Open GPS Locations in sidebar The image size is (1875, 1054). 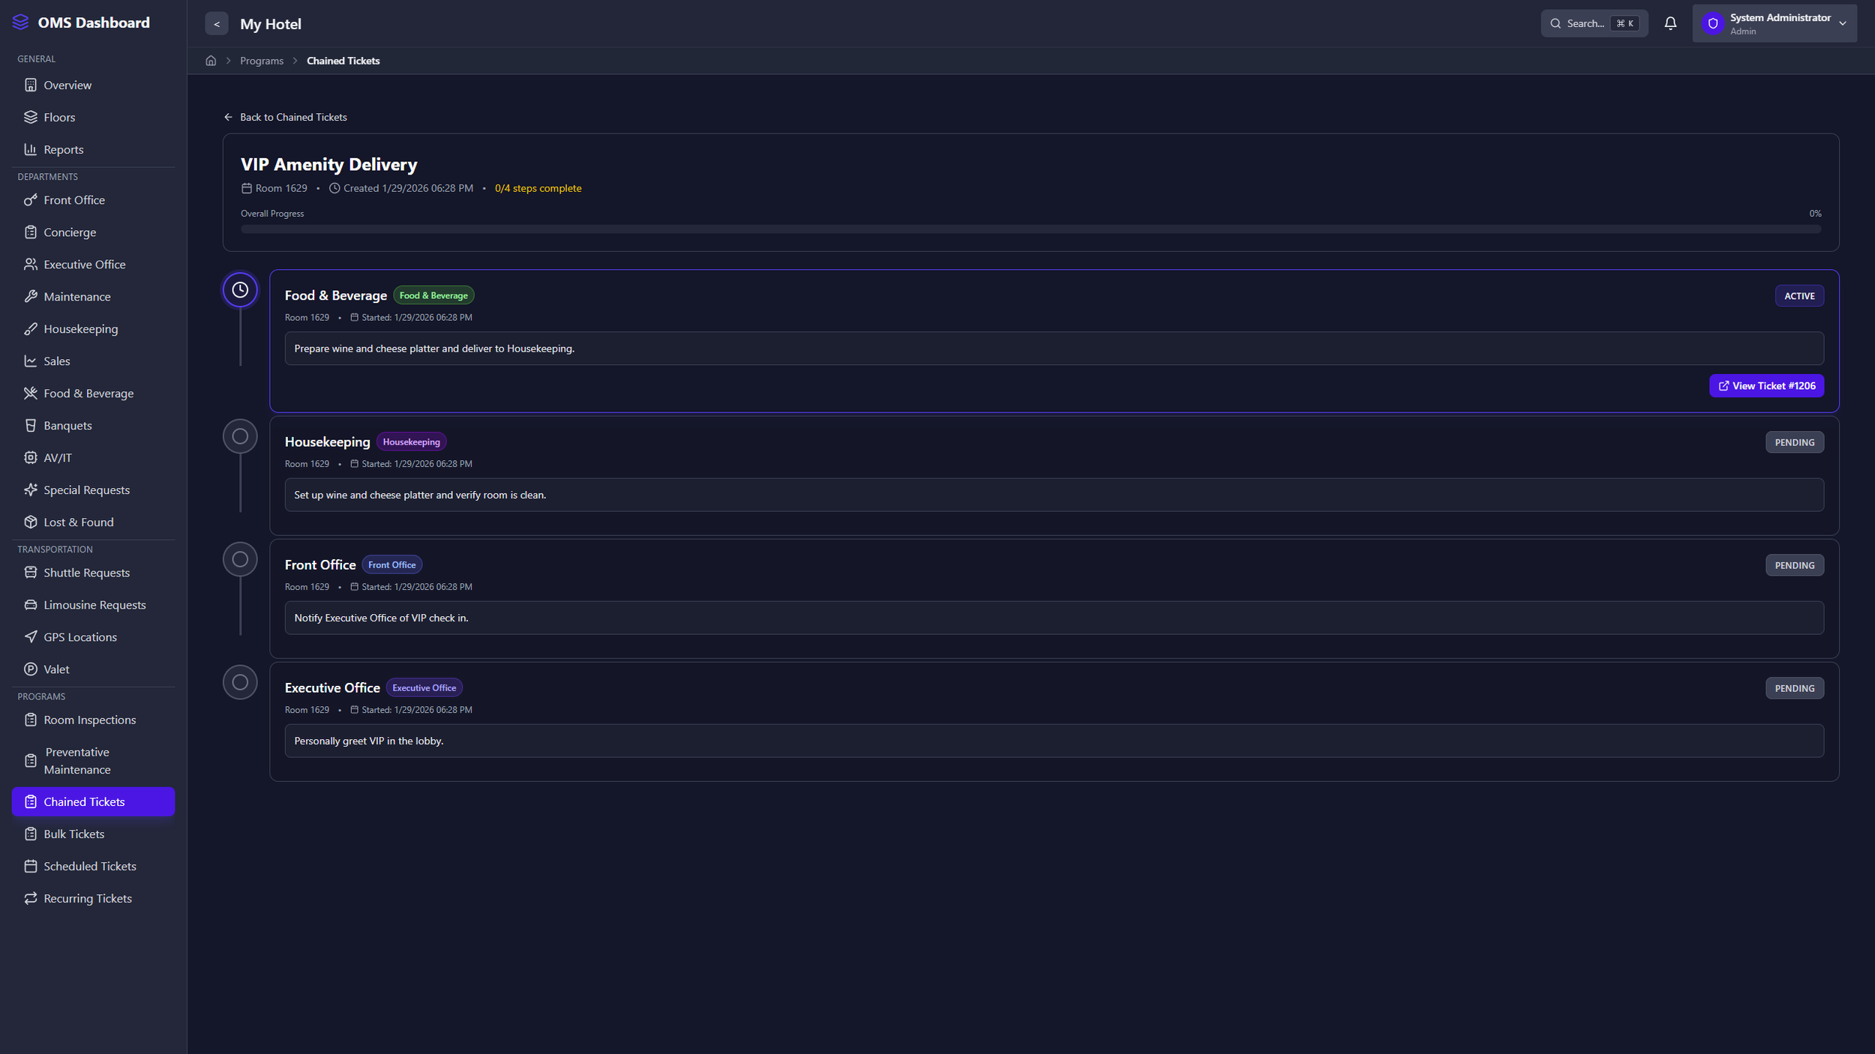[x=79, y=637]
